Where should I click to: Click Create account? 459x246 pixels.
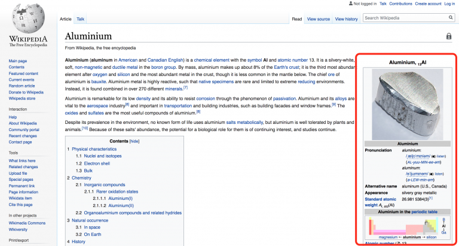tap(428, 4)
